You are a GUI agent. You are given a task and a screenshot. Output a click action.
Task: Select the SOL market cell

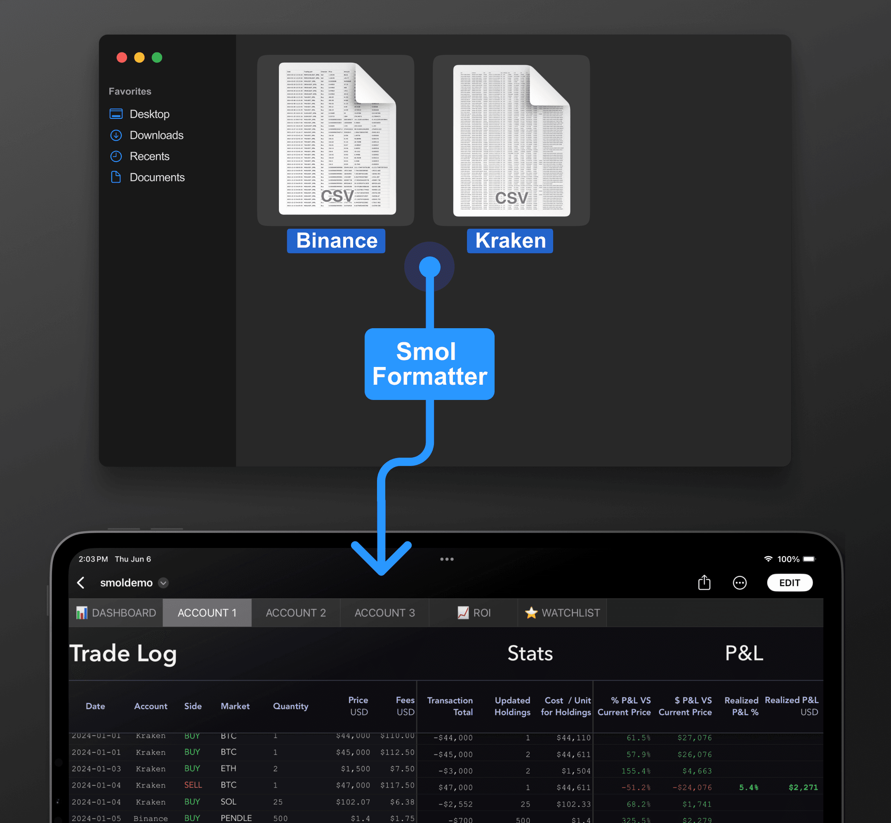(229, 802)
